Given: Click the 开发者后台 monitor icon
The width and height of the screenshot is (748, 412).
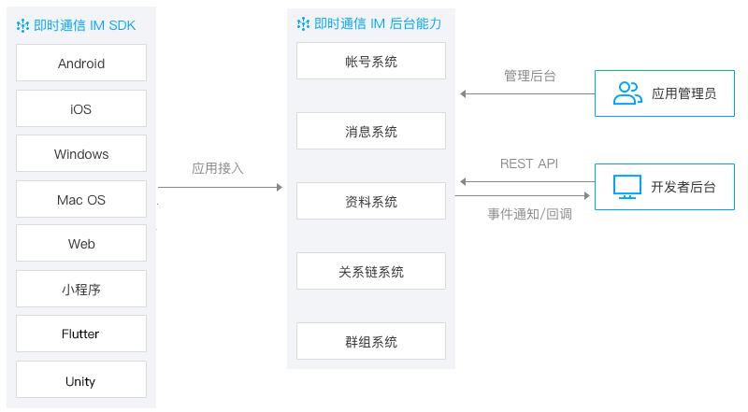Looking at the screenshot, I should 626,187.
